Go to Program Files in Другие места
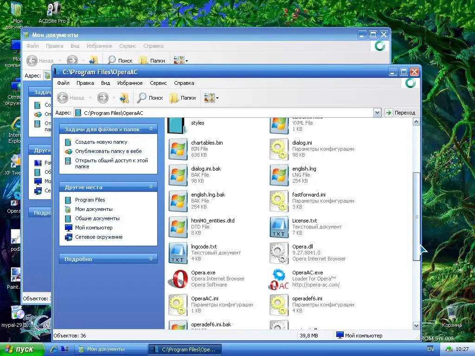The height and width of the screenshot is (356, 475). [x=90, y=200]
